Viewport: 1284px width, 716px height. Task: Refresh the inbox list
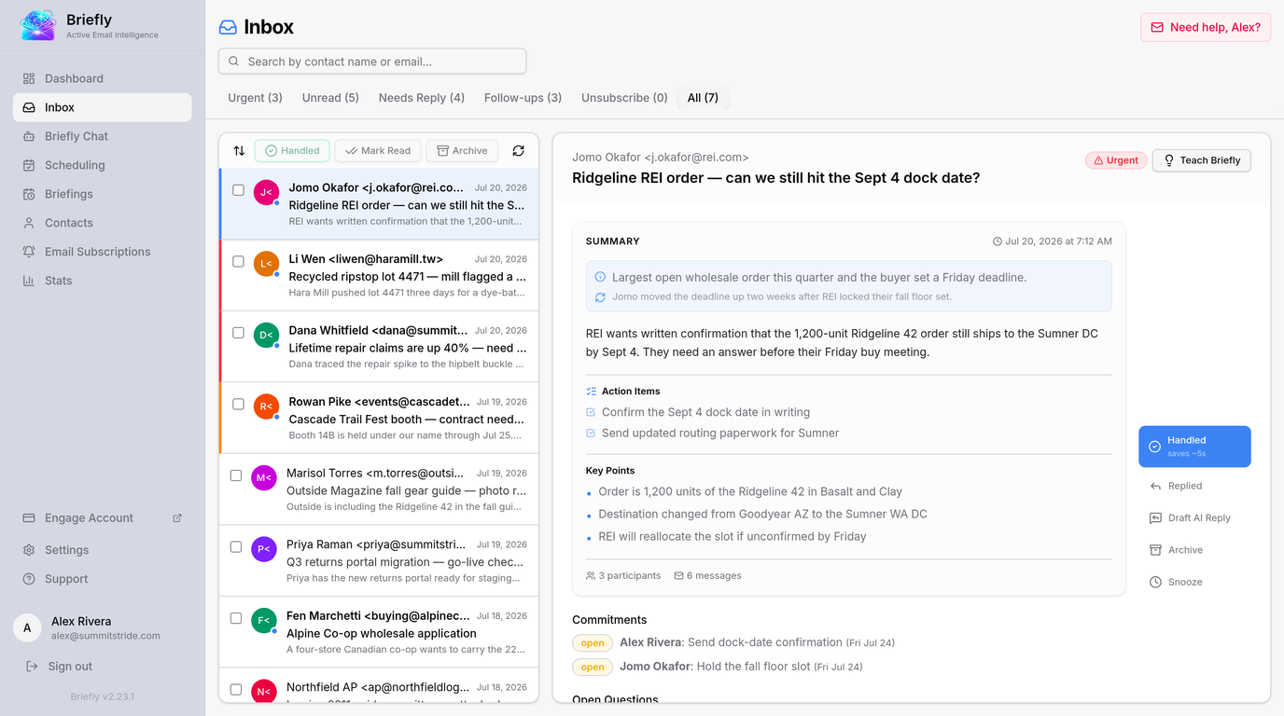518,151
